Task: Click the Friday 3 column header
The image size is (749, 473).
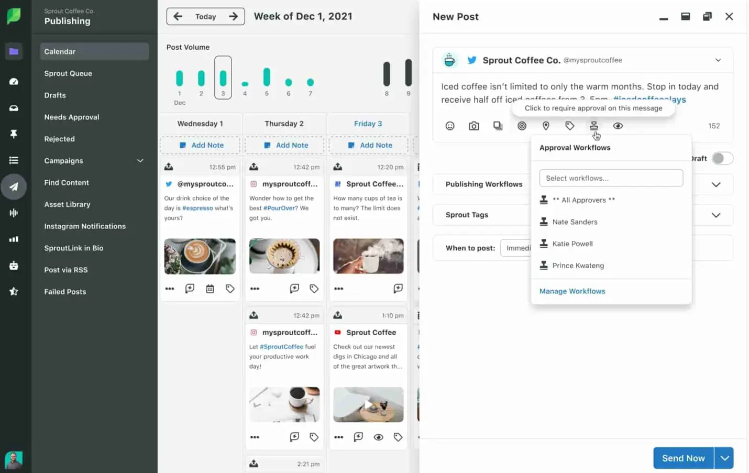Action: pyautogui.click(x=368, y=124)
